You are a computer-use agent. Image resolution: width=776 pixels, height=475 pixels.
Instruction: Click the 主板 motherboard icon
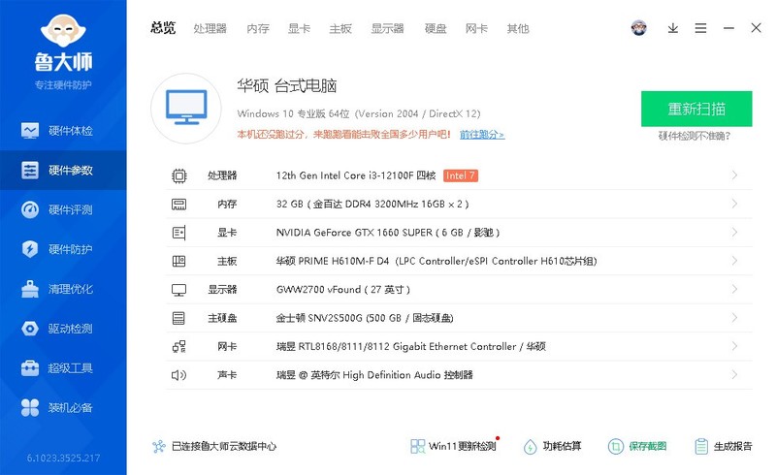coord(179,261)
